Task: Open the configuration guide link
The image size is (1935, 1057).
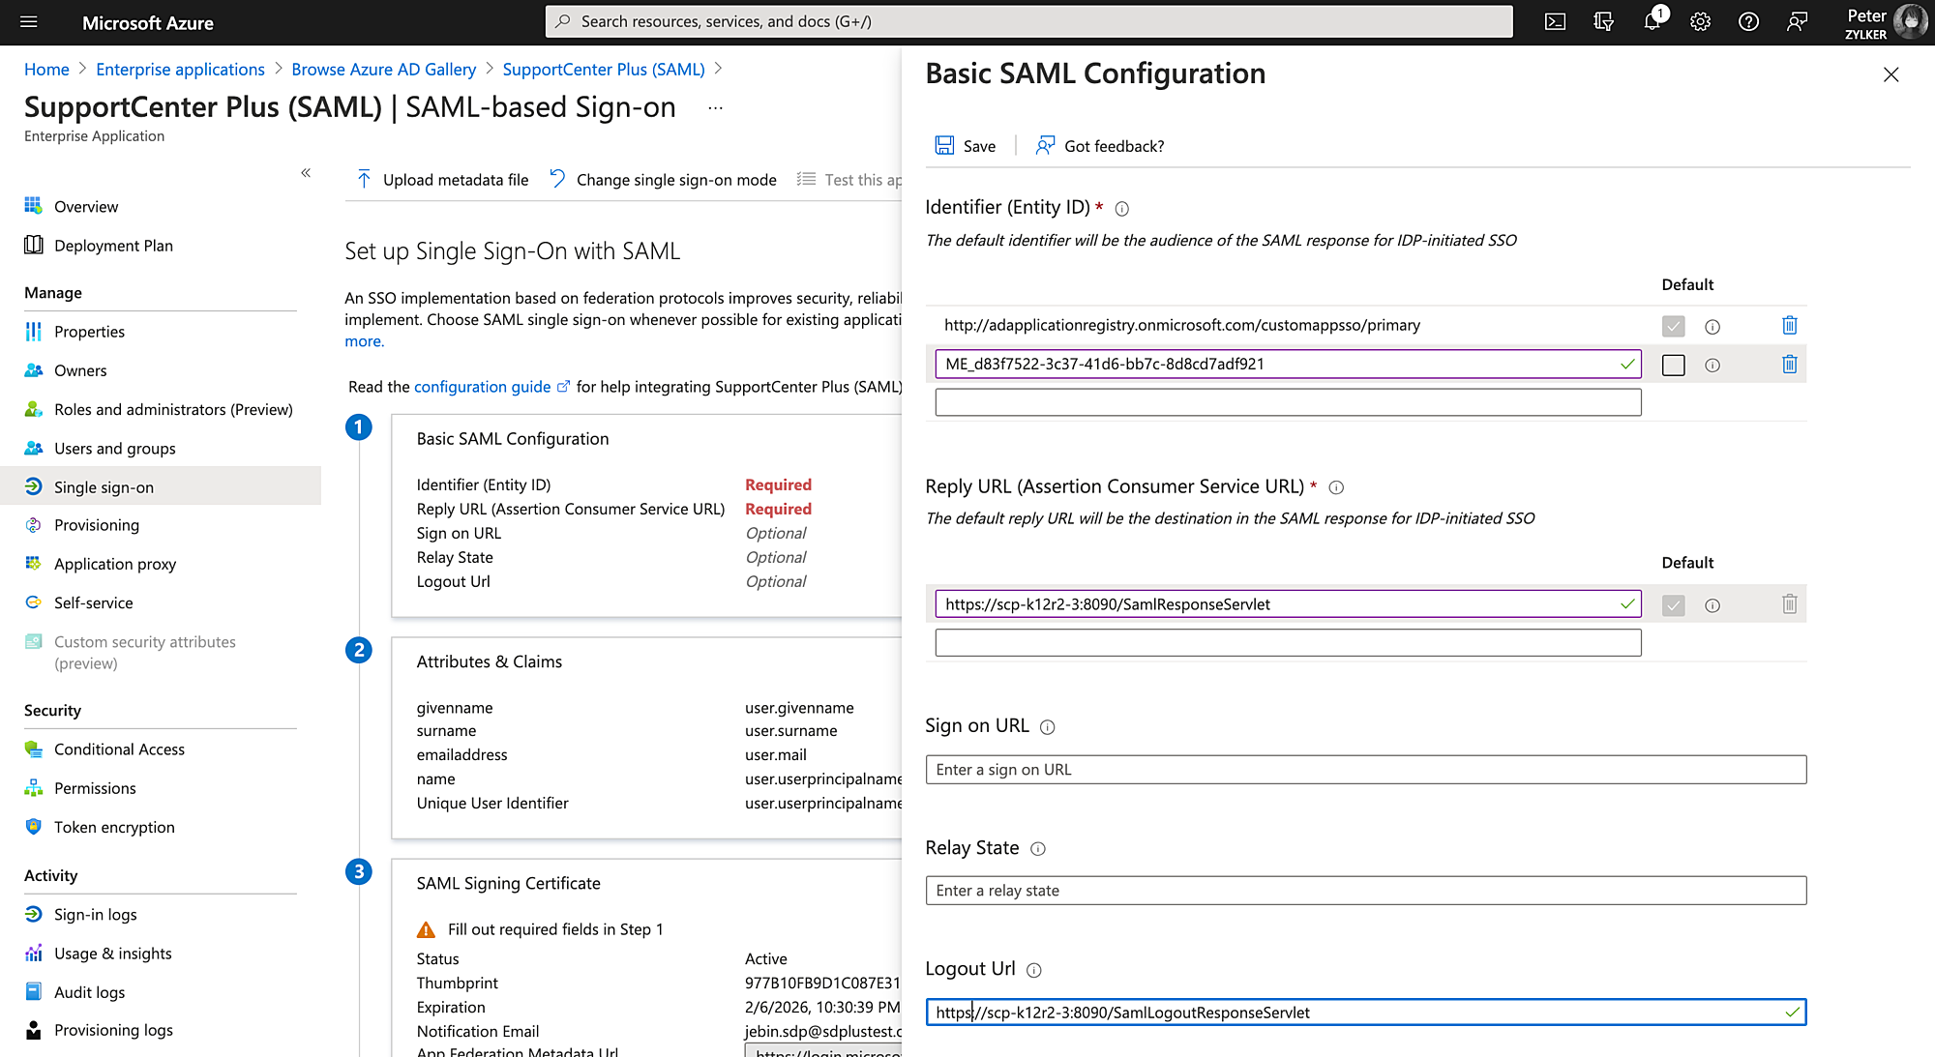Action: (483, 387)
